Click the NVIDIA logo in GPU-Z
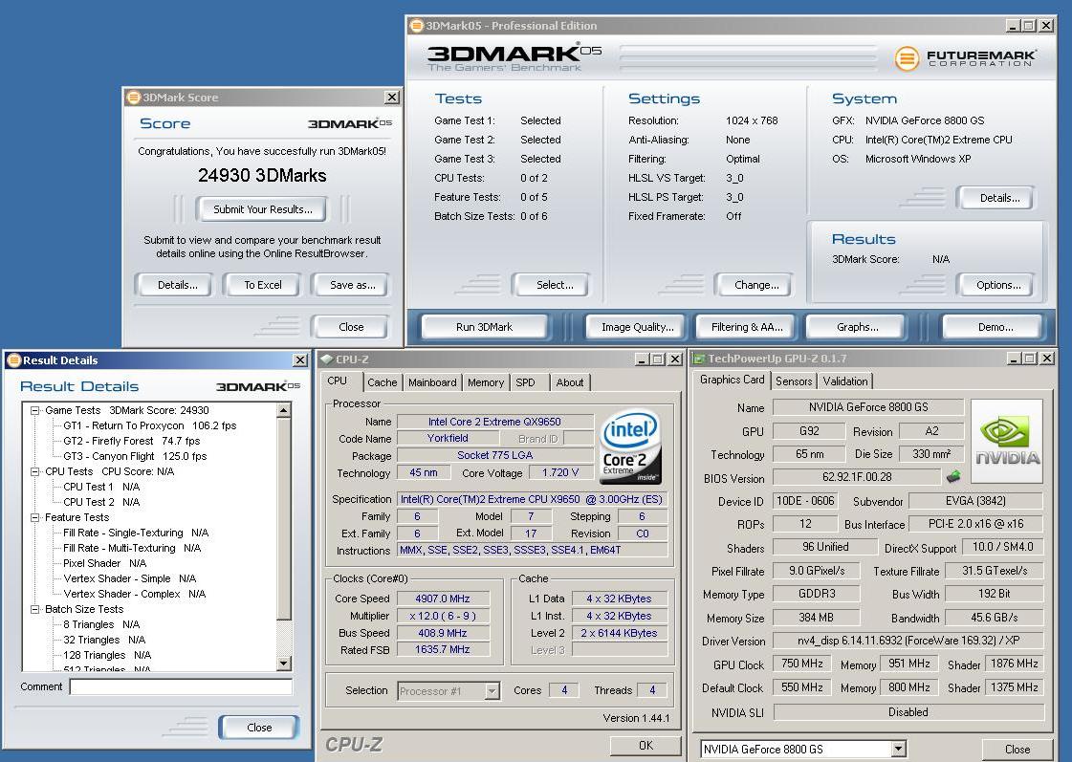Viewport: 1072px width, 762px height. coord(1007,441)
